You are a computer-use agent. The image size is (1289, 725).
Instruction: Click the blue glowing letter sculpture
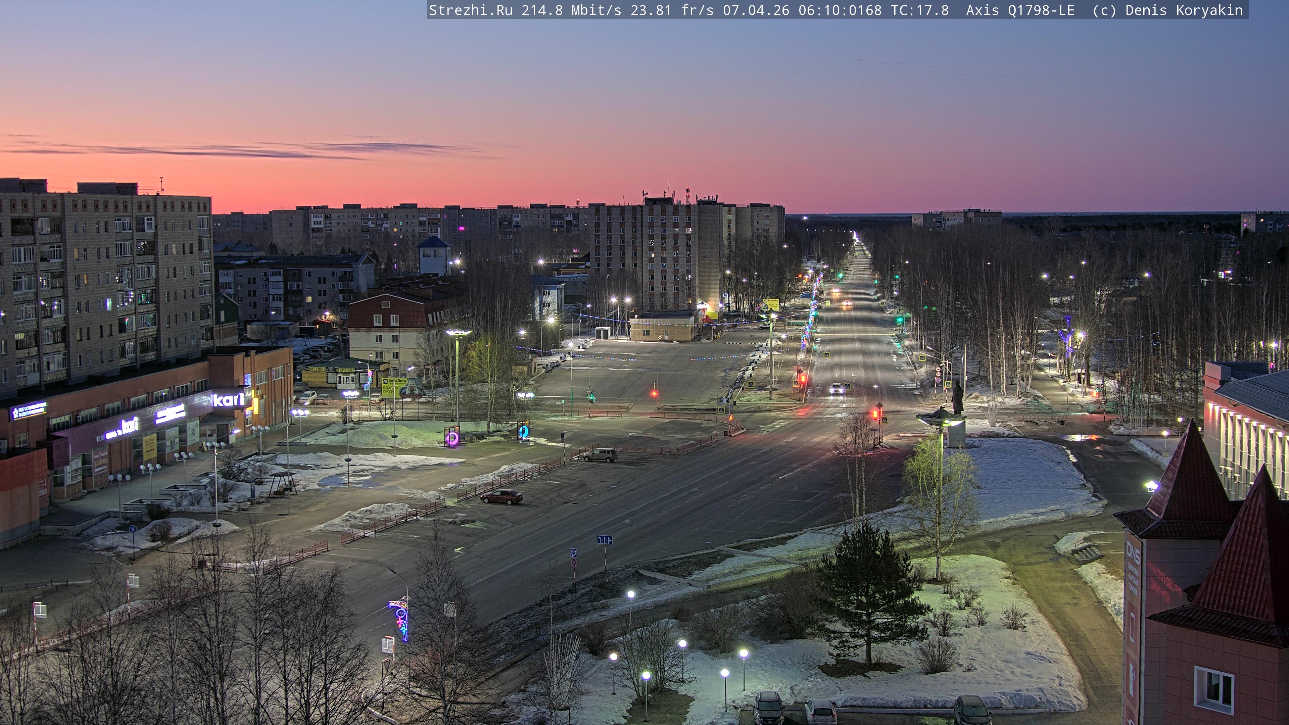(523, 431)
